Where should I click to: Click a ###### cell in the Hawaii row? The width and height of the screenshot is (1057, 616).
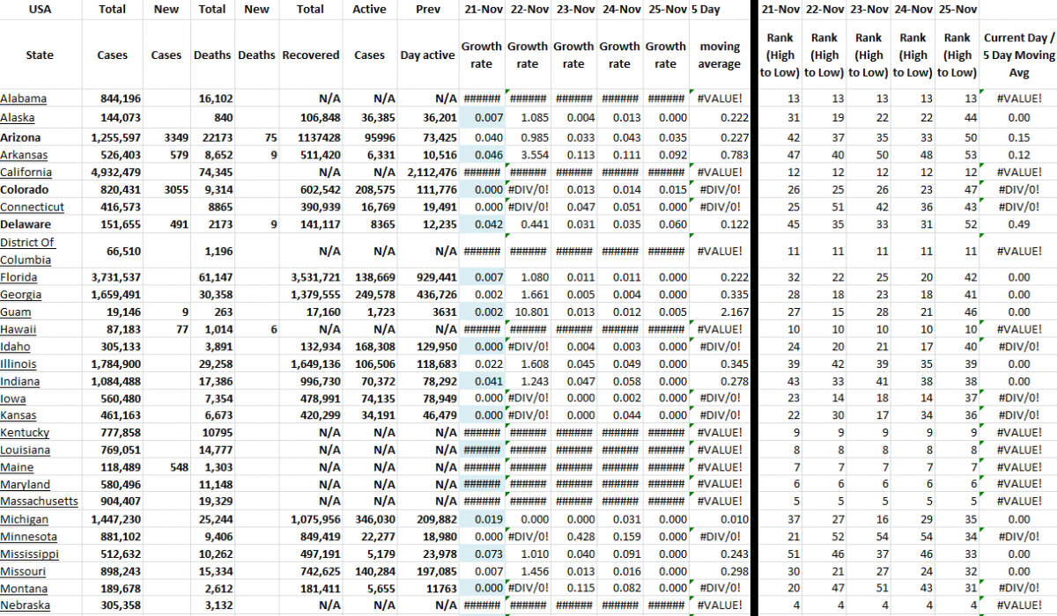click(480, 329)
